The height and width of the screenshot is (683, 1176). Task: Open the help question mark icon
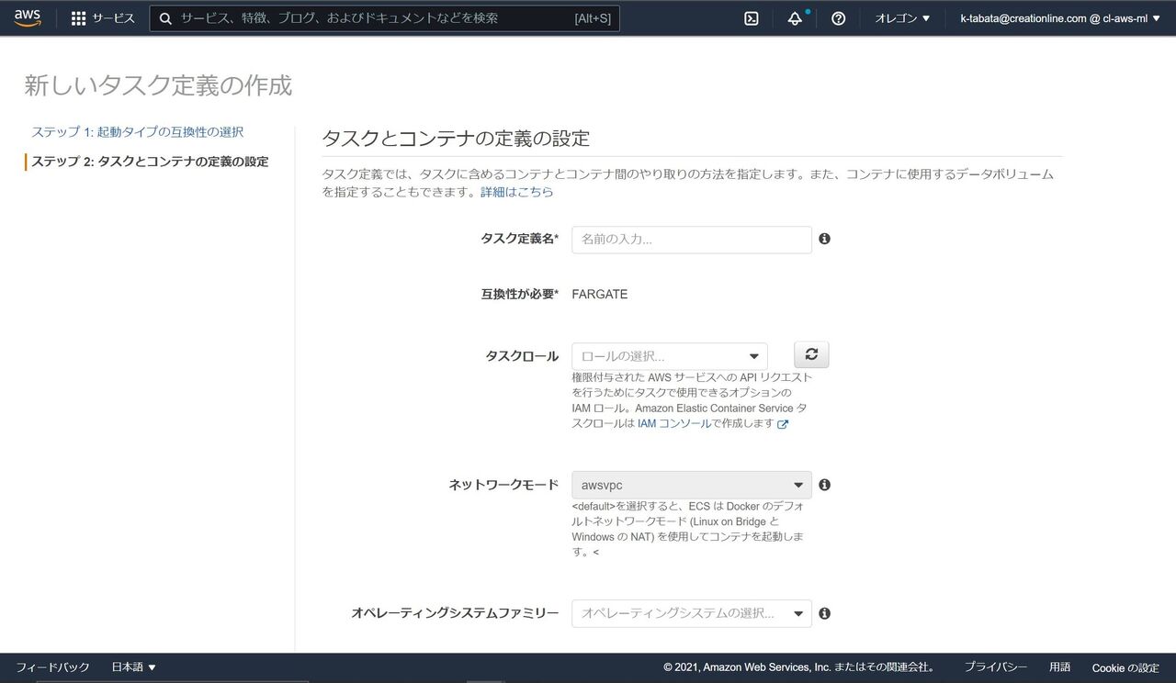pos(838,18)
